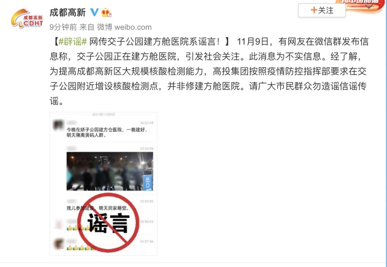Click the bottom chat avatar in screenshot
Screen dimensions: 387x267
(x=58, y=244)
